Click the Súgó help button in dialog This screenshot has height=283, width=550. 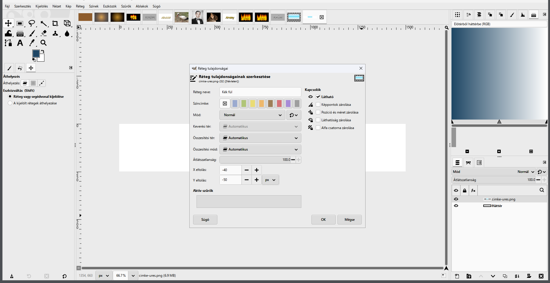tap(205, 220)
